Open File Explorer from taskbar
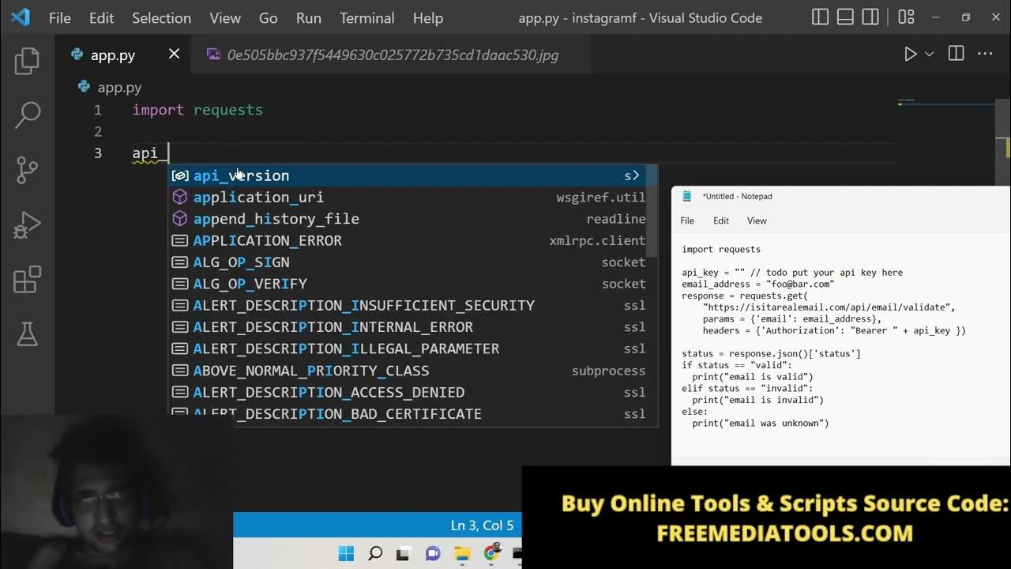The width and height of the screenshot is (1011, 569). tap(462, 553)
